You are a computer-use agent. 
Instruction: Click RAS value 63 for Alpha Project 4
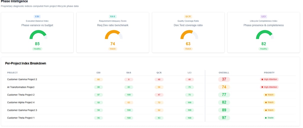[129, 103]
